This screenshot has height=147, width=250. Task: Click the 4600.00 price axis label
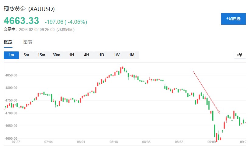tap(11, 138)
